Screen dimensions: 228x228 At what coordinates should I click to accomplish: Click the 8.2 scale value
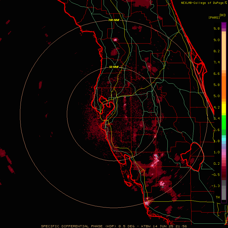[x=217, y=51]
